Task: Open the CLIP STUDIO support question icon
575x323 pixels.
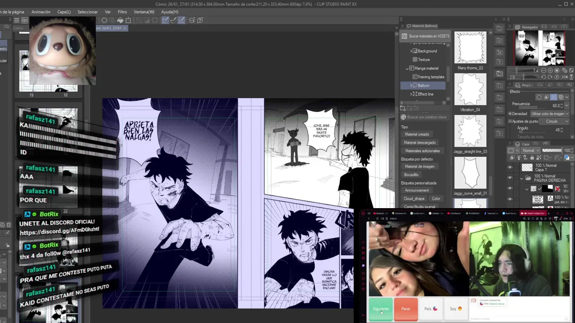Action: point(200,20)
